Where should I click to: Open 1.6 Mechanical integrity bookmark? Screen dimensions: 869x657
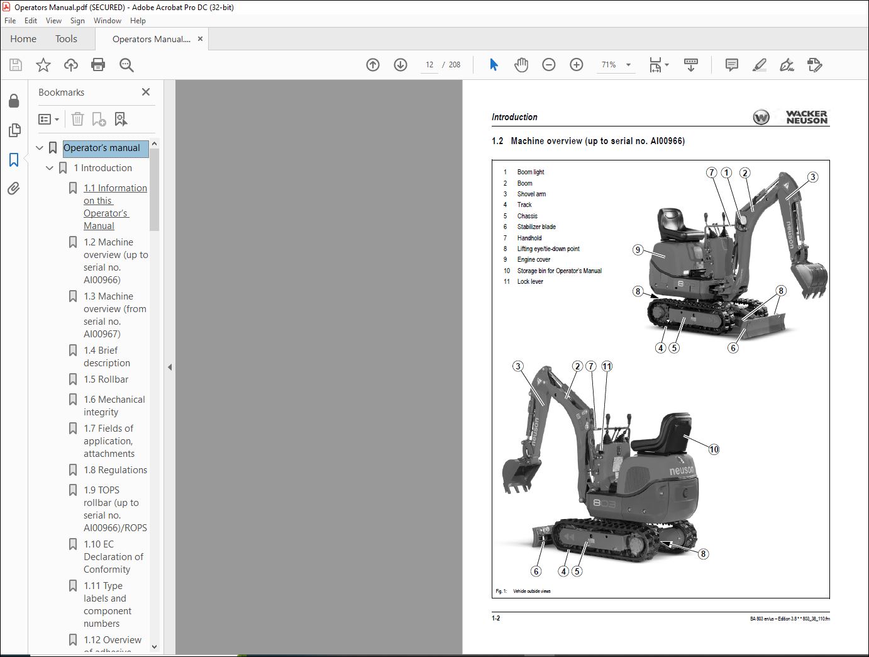114,406
